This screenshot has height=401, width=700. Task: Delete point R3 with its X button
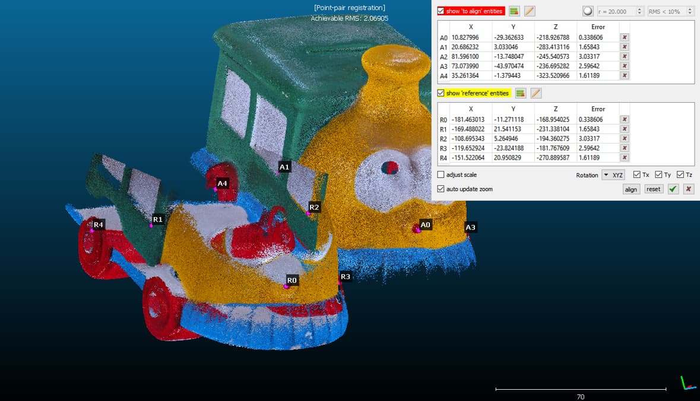625,148
